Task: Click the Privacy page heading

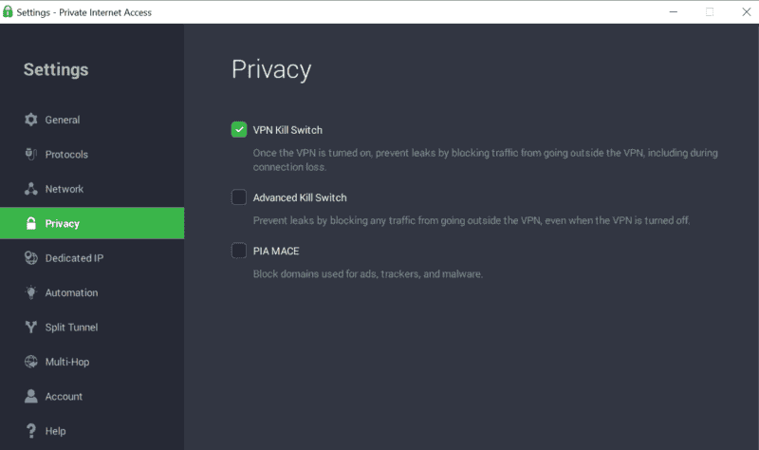Action: click(271, 69)
